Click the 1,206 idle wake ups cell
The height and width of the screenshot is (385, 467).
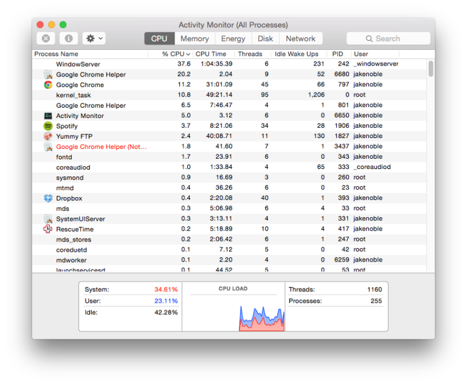coord(316,95)
